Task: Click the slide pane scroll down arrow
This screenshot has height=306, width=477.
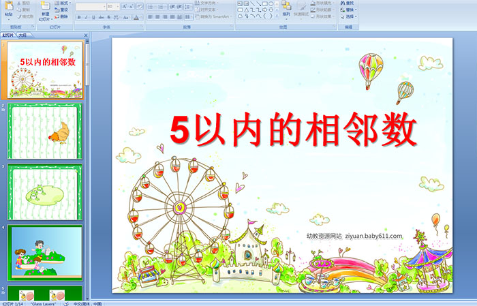Action: tap(87, 298)
